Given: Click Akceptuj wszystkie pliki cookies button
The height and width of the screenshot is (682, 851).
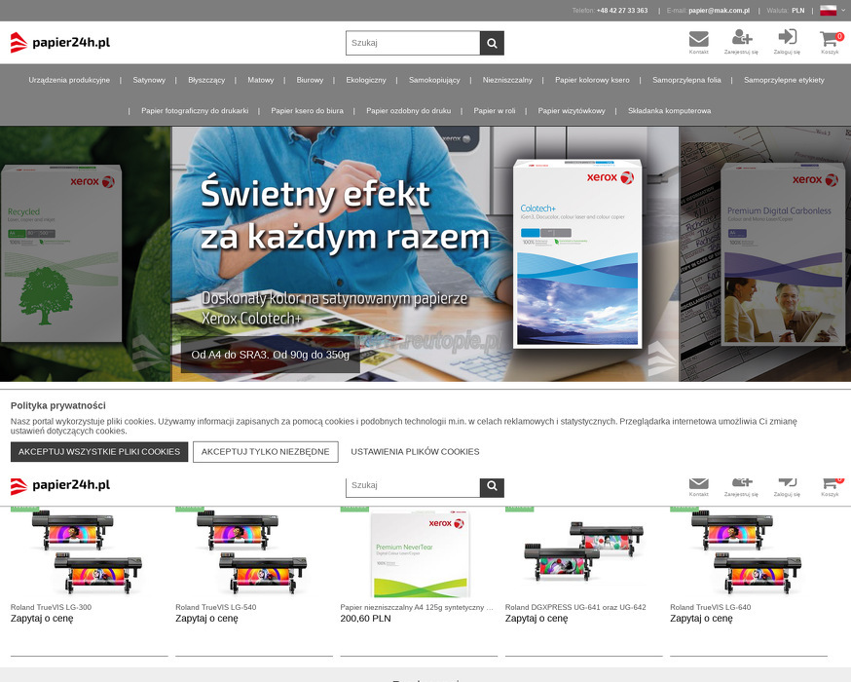Looking at the screenshot, I should [99, 452].
